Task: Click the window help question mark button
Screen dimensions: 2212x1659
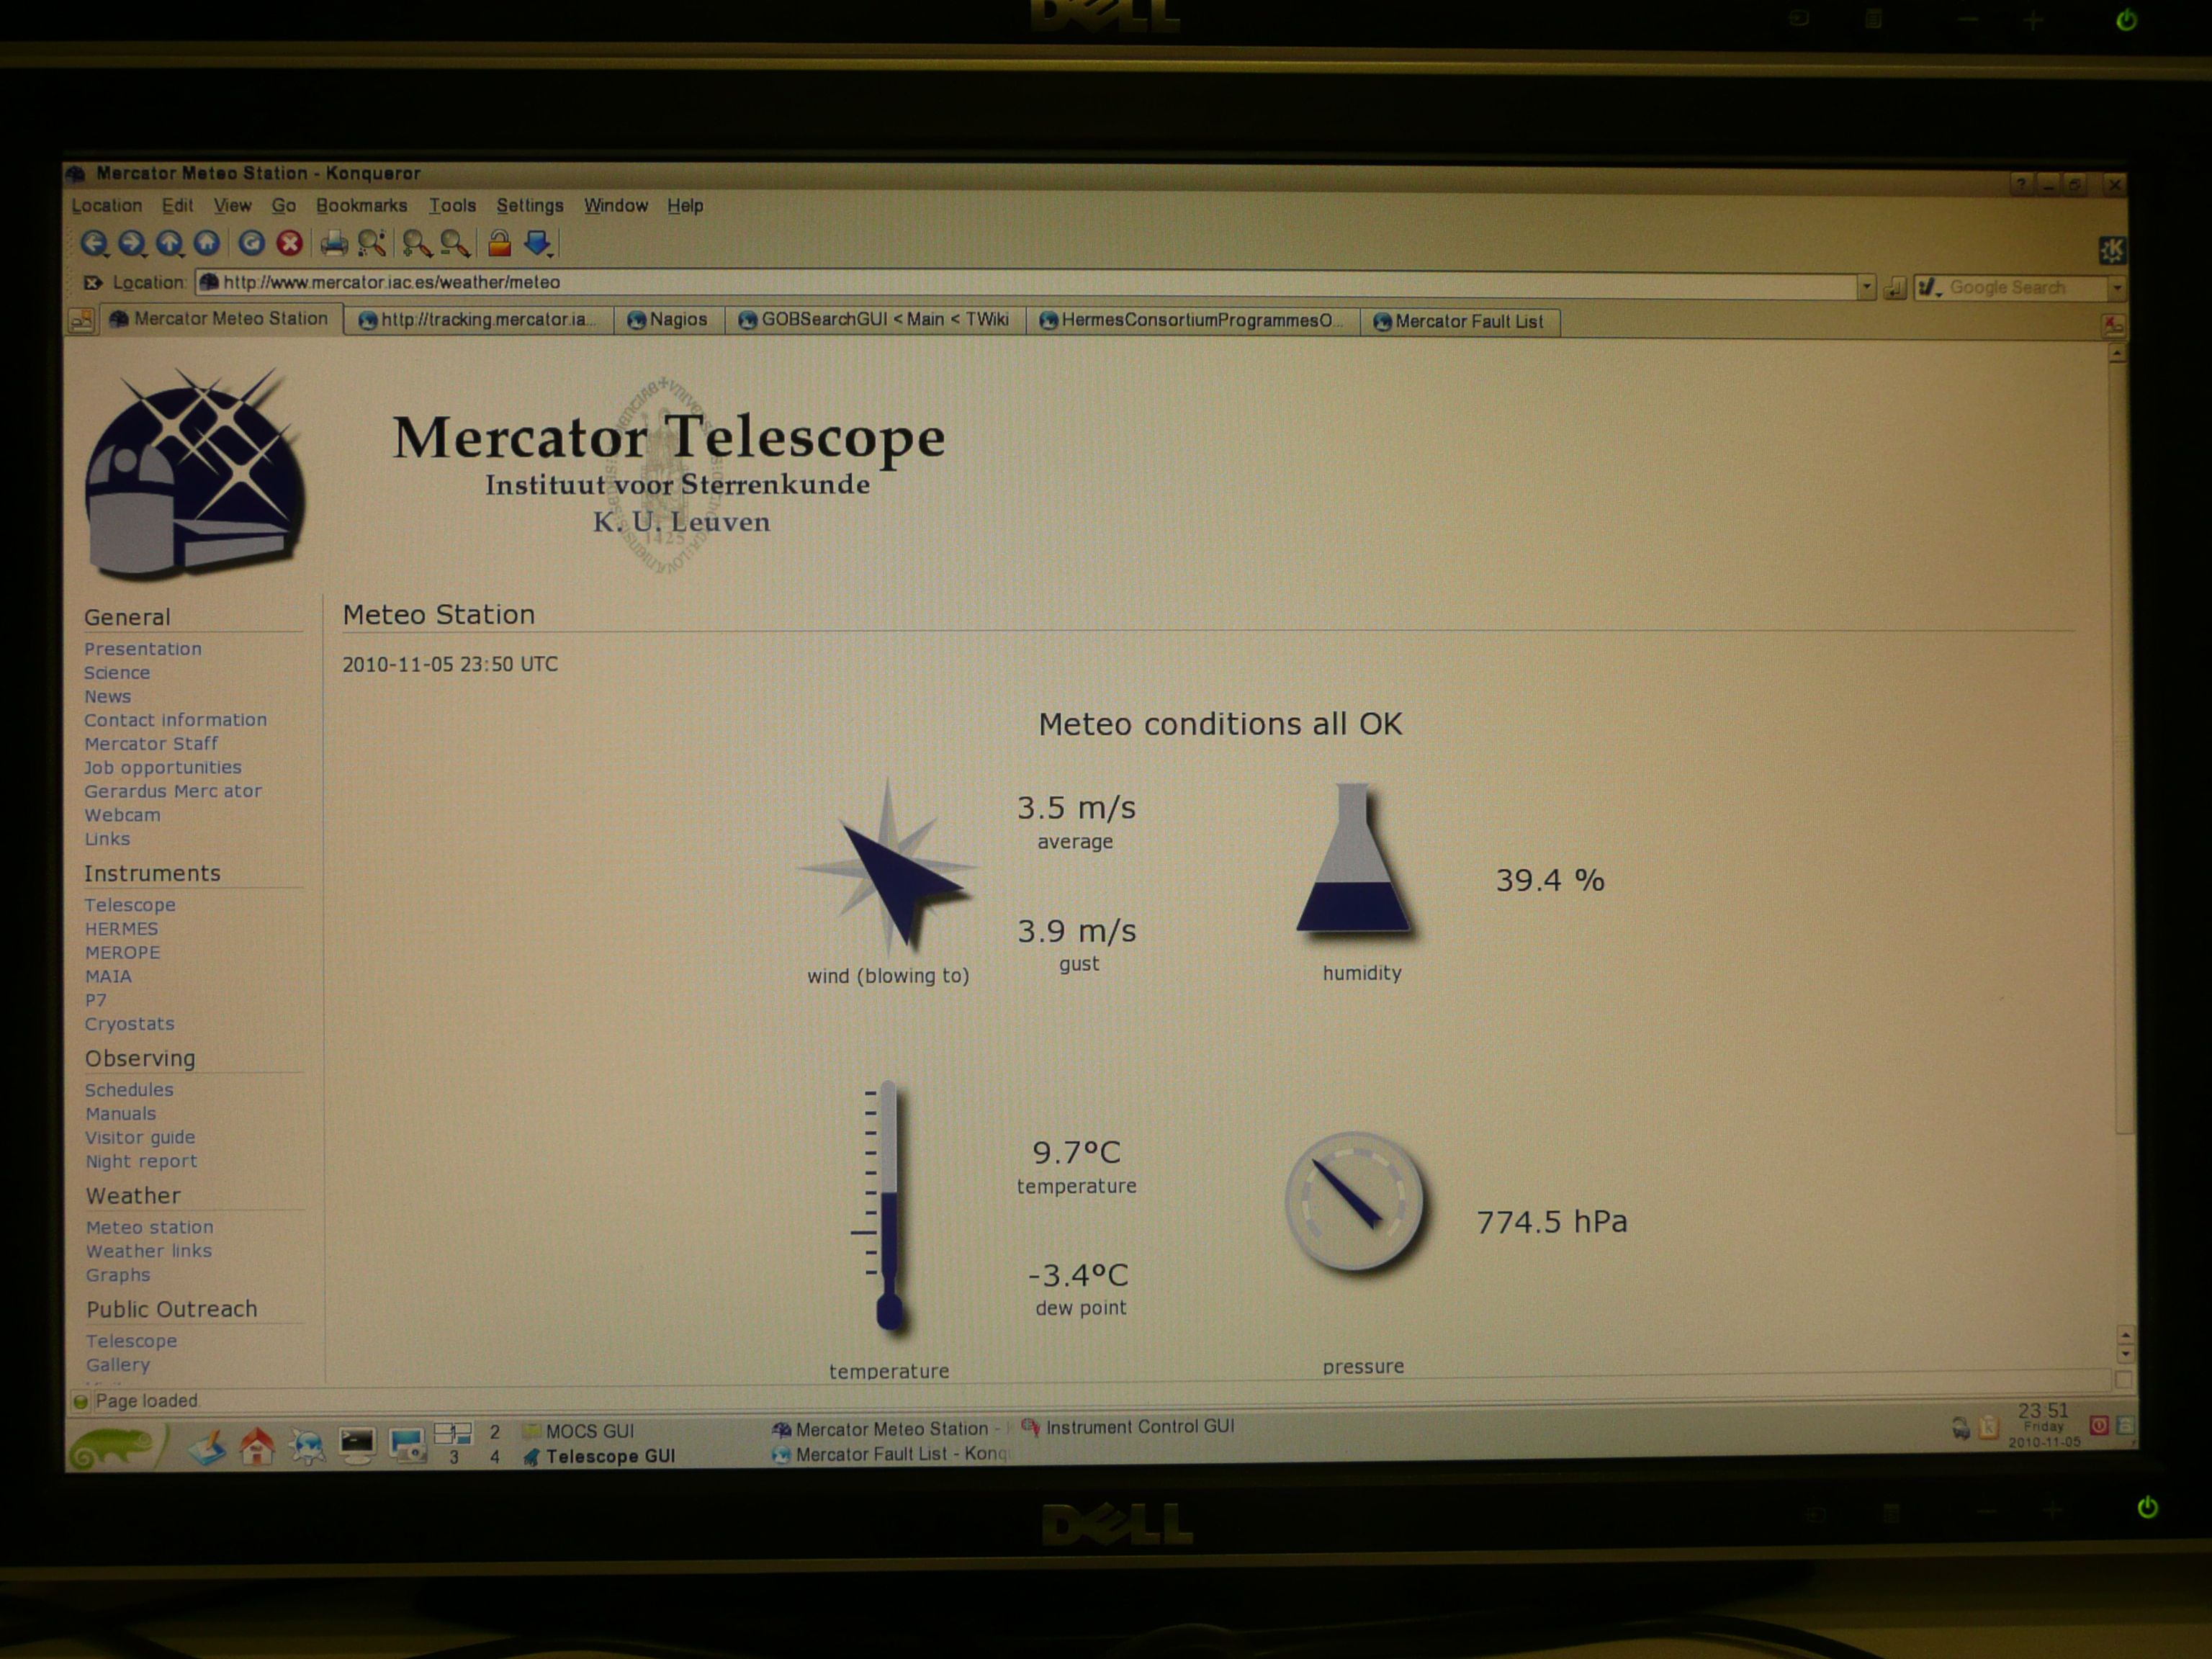Action: coord(2021,185)
